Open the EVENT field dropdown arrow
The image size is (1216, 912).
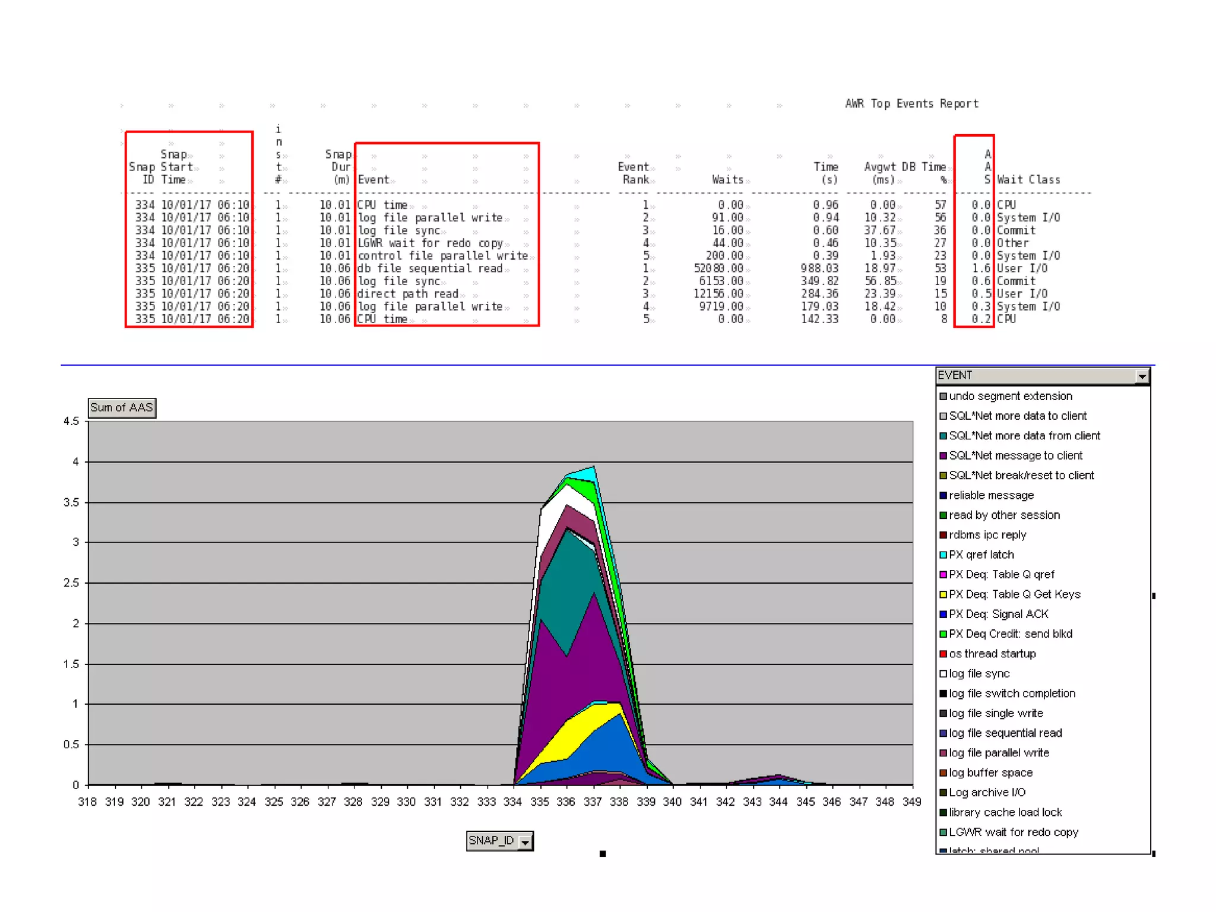(1142, 376)
